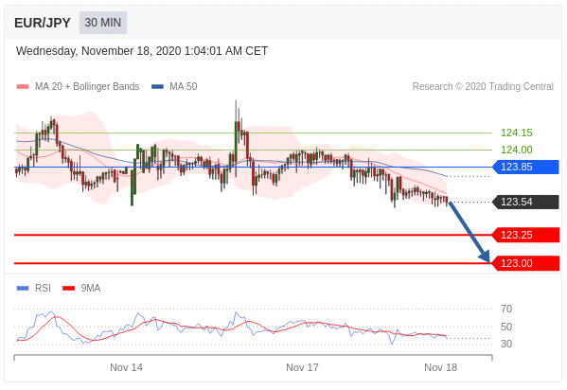Click the 30 MIN timeframe button
This screenshot has height=390, width=567.
click(x=103, y=23)
